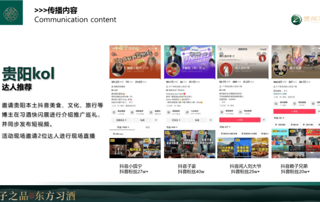Screen dimensions: 320x202
Task: Open the 10月去哪里 video thumbnail
Action: tap(226, 148)
